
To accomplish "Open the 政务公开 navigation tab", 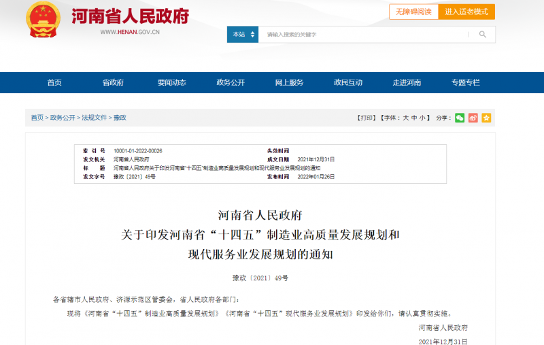I will tap(231, 82).
